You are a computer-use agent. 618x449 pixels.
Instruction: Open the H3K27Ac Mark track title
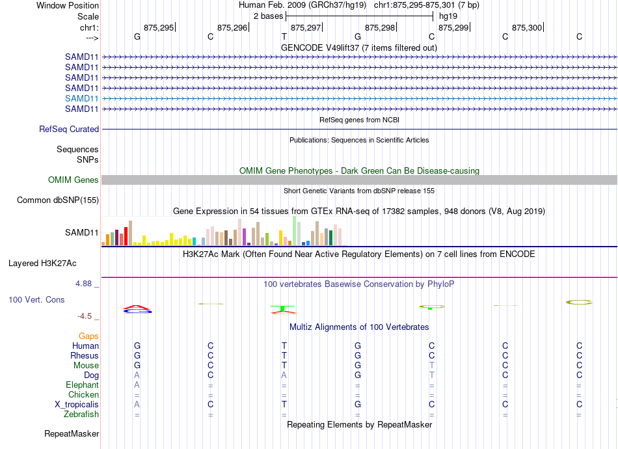[359, 254]
